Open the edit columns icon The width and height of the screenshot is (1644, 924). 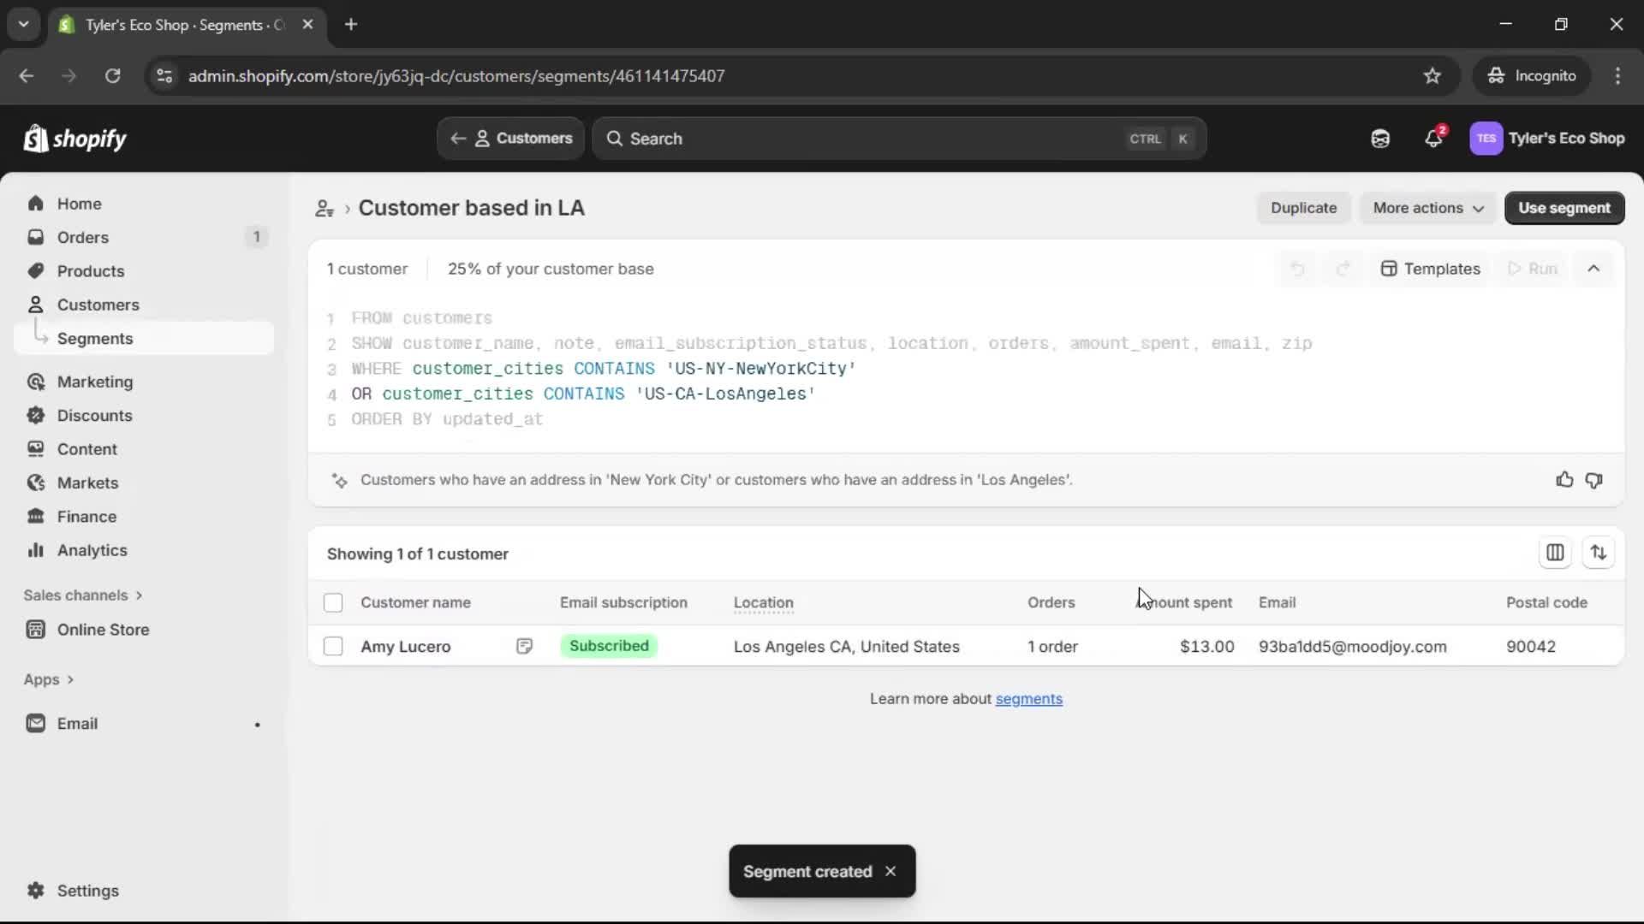point(1555,554)
